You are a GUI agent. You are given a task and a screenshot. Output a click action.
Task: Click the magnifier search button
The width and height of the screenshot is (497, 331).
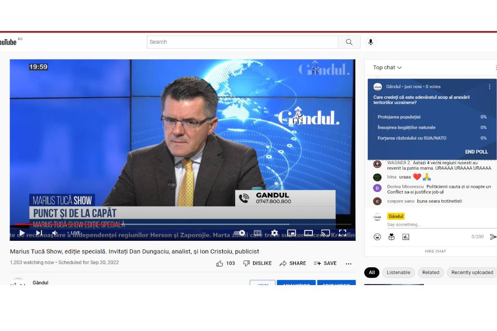pyautogui.click(x=349, y=42)
